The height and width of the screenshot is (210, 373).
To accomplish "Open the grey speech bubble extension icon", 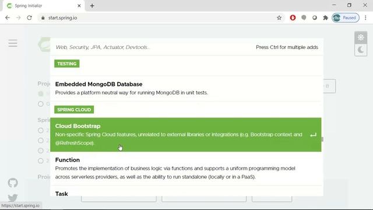I will [x=304, y=17].
